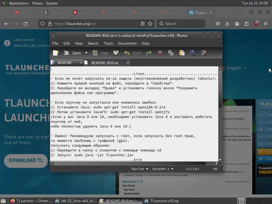Click the scroll right arrow in Pluma
The width and height of the screenshot is (272, 204).
click(x=216, y=163)
